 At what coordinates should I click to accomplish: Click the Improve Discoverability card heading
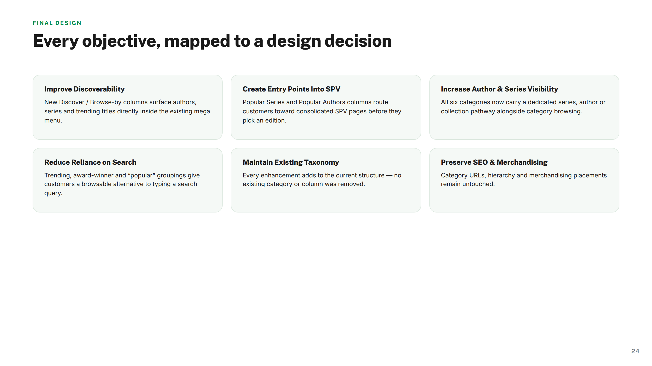point(84,89)
